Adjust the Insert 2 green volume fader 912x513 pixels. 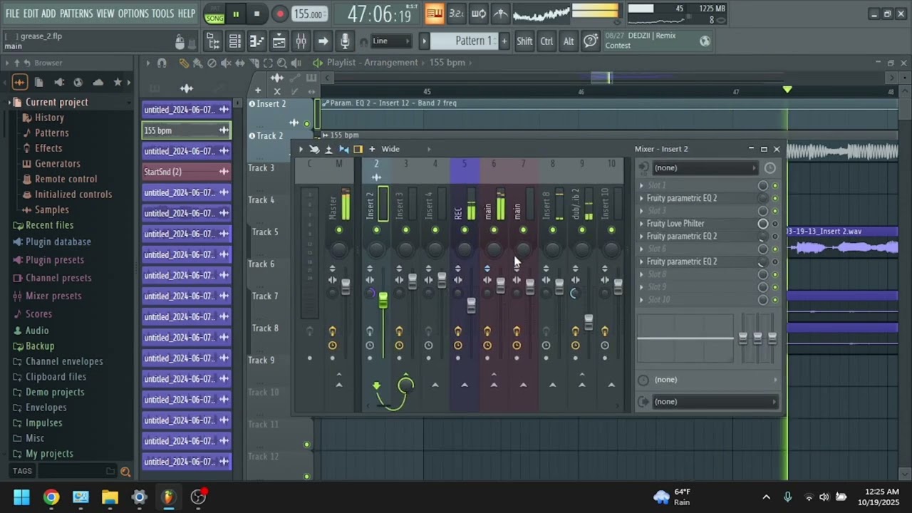point(383,301)
